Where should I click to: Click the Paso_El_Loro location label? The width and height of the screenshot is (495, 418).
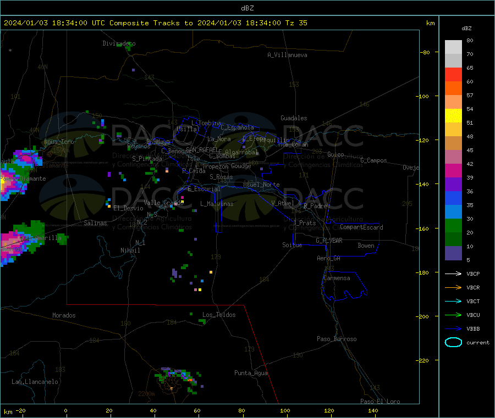tap(380, 402)
